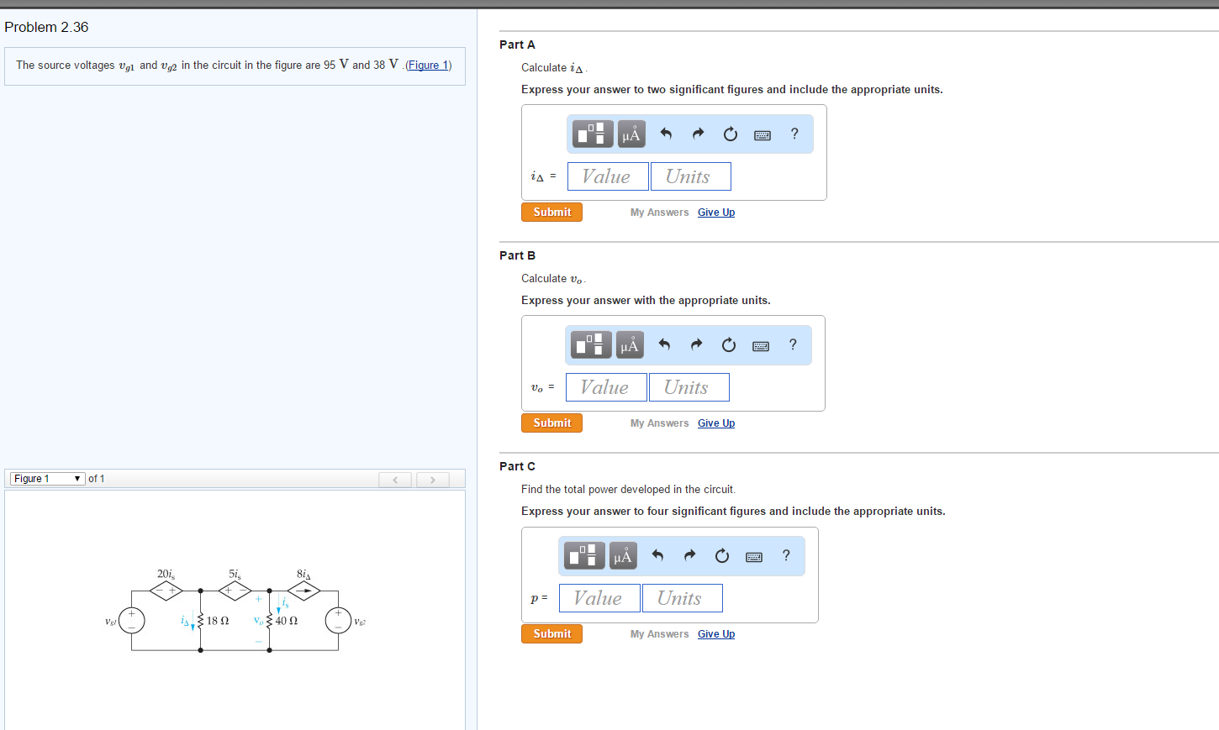Redo using the forward arrow in Part C
This screenshot has height=730, width=1219.
click(x=689, y=555)
